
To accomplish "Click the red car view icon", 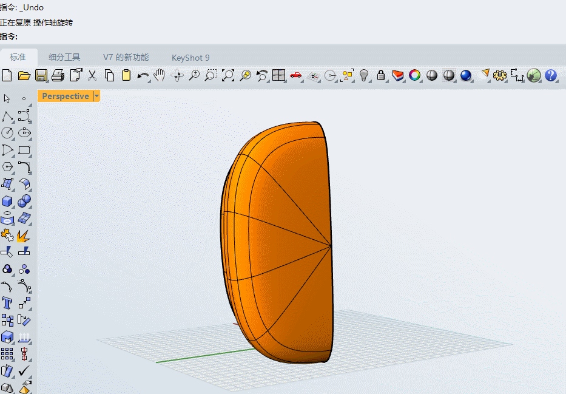I will coord(296,75).
